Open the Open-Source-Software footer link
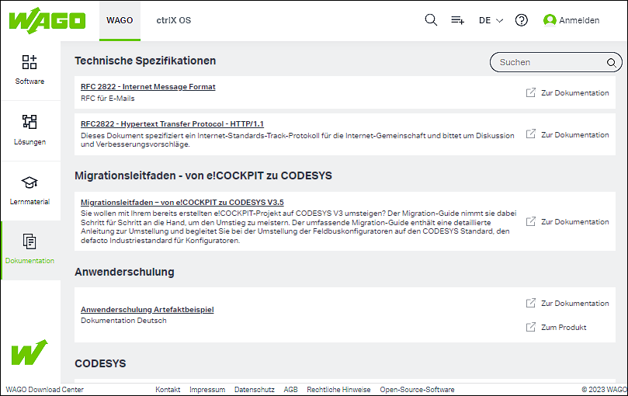 pos(417,390)
